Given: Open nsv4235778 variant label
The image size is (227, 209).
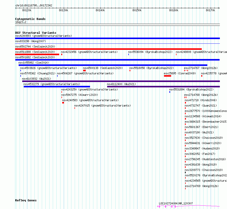Looking at the screenshot, I should click(x=214, y=73).
